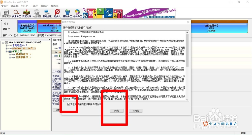Toggle the moon half-width icon on IME bar

[x=215, y=124]
